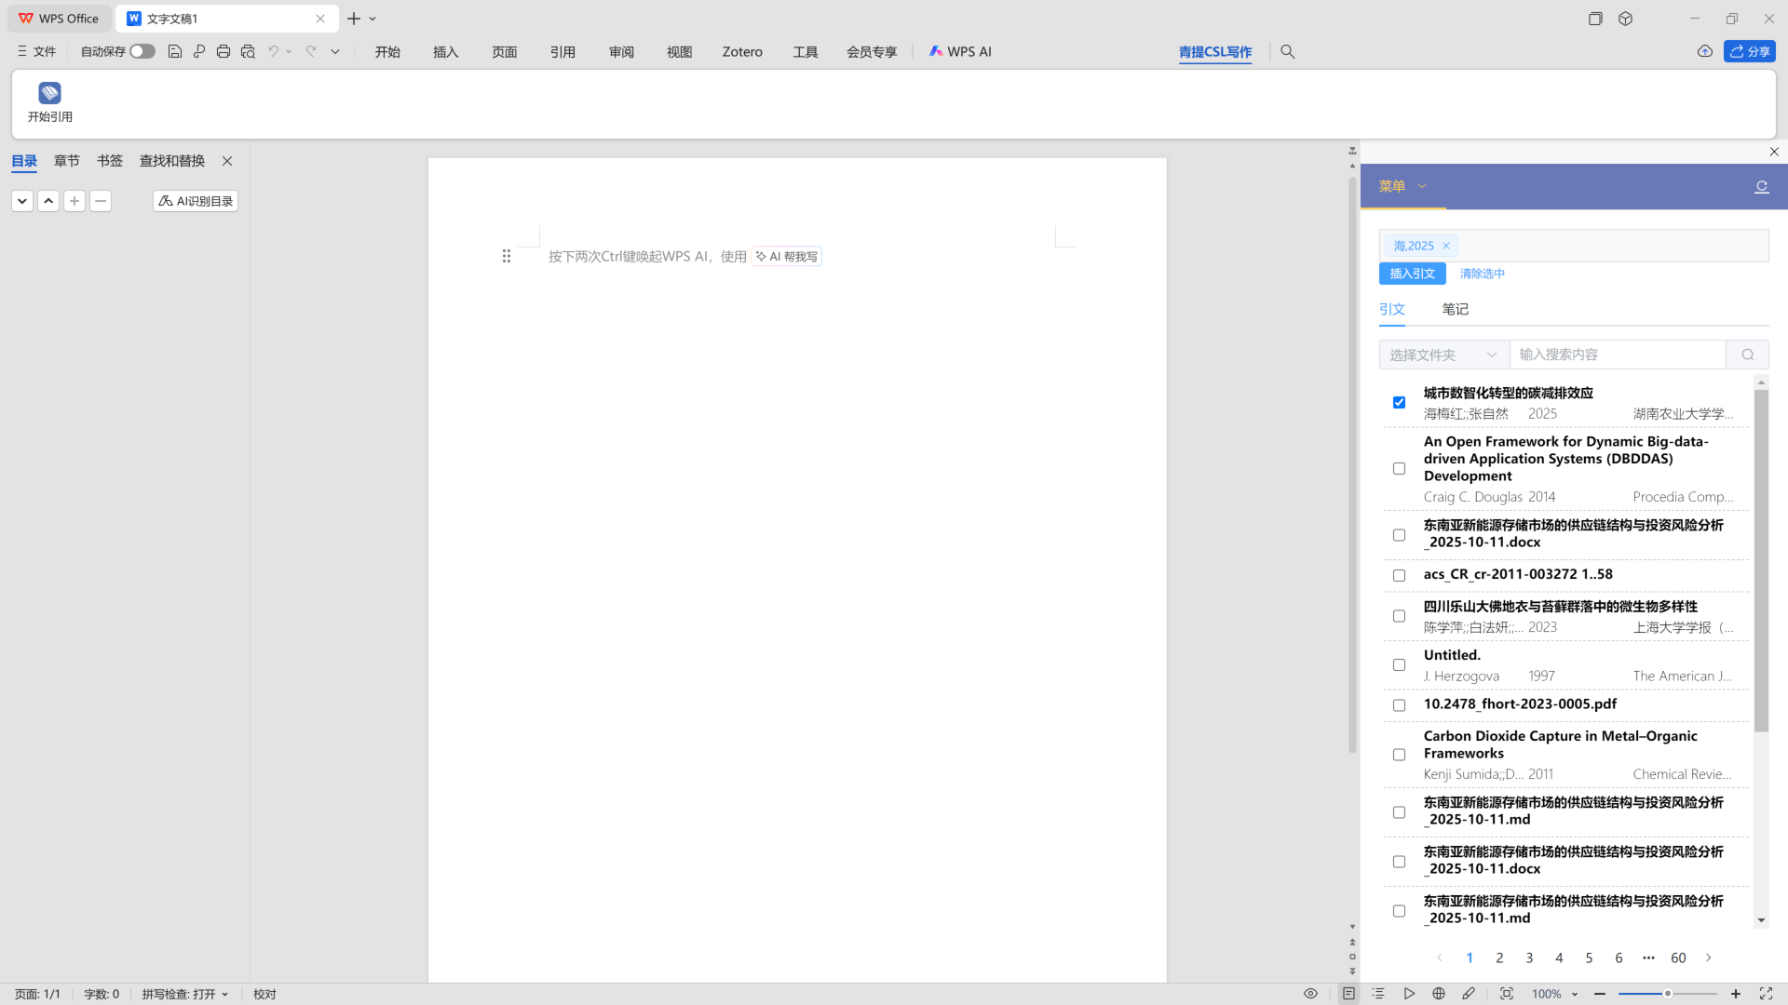
Task: Go to page 3 of the reference list
Action: (x=1529, y=958)
